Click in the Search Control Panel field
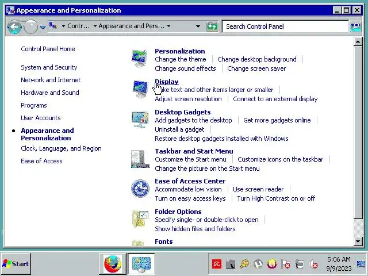 click(285, 26)
